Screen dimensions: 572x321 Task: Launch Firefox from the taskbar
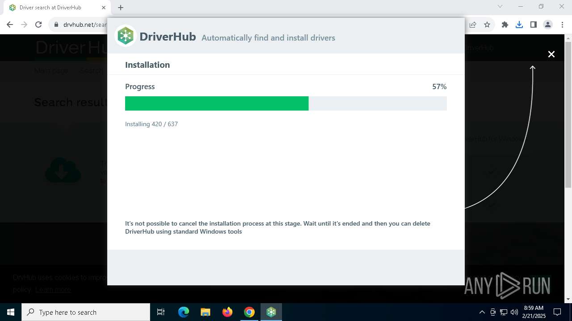[227, 312]
